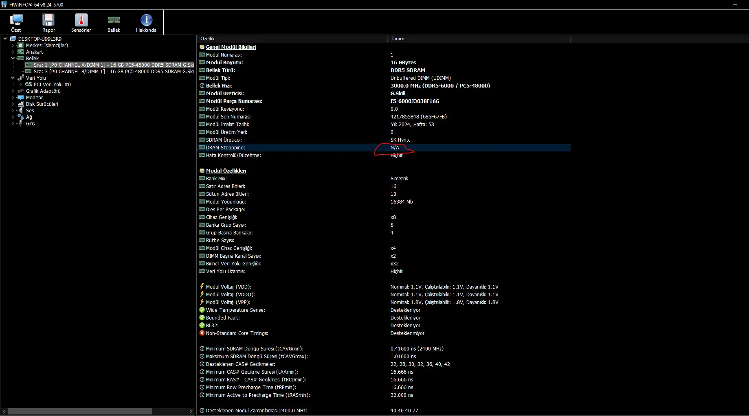
Task: Click the clock icon beside Bellek Hızı
Action: [202, 85]
